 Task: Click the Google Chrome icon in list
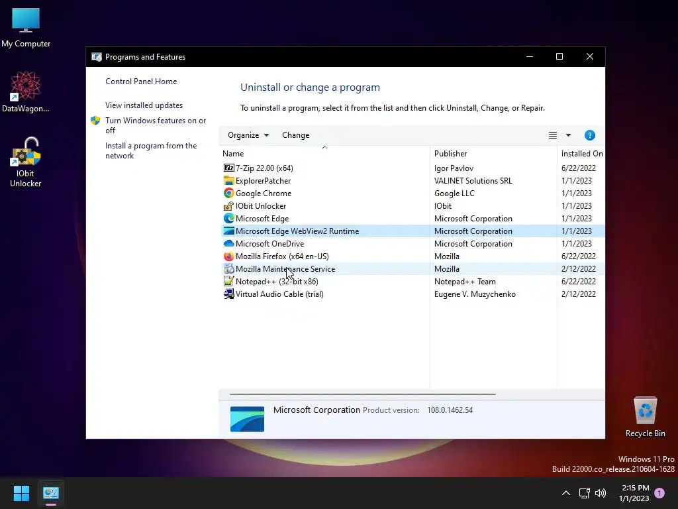tap(228, 193)
